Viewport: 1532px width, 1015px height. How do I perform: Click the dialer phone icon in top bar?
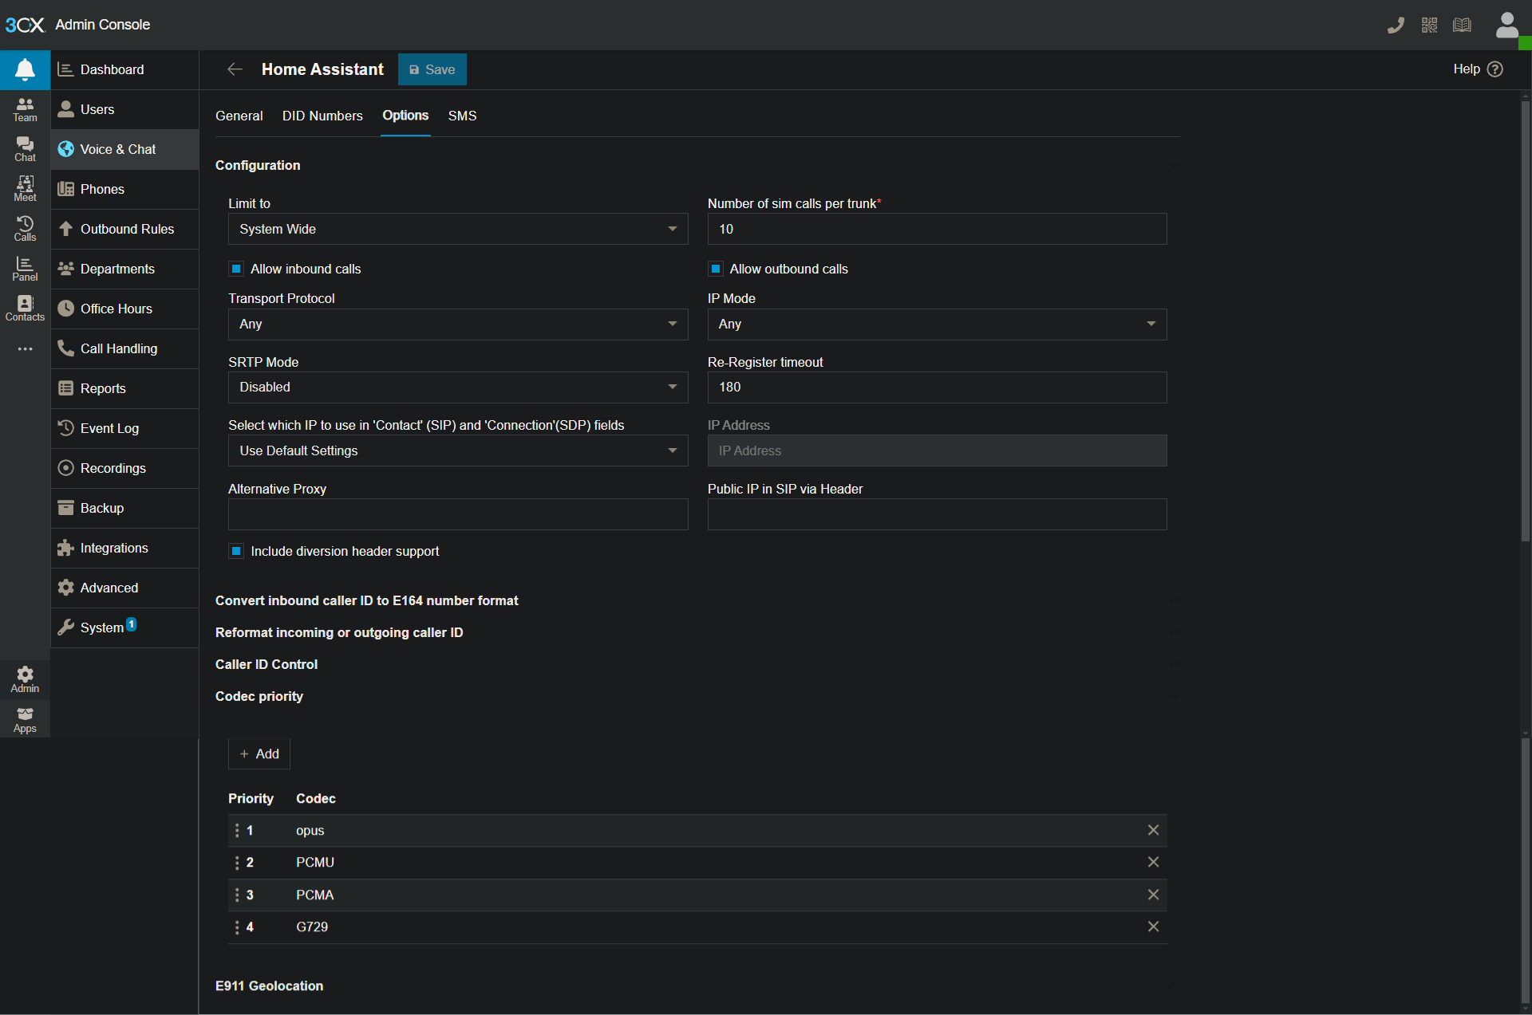(x=1396, y=26)
